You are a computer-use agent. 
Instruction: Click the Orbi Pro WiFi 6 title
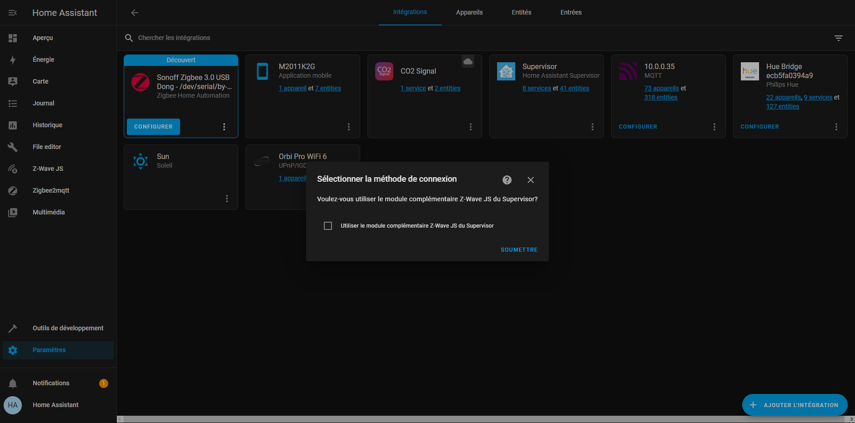303,156
